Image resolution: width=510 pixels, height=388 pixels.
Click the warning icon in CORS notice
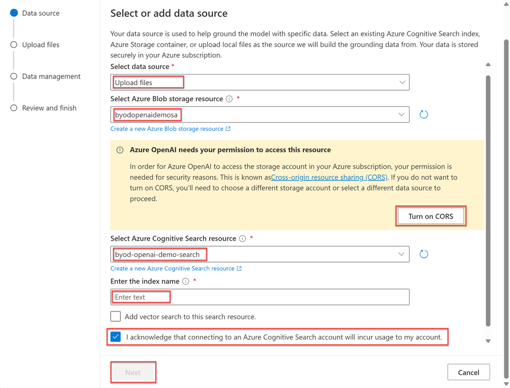click(120, 150)
